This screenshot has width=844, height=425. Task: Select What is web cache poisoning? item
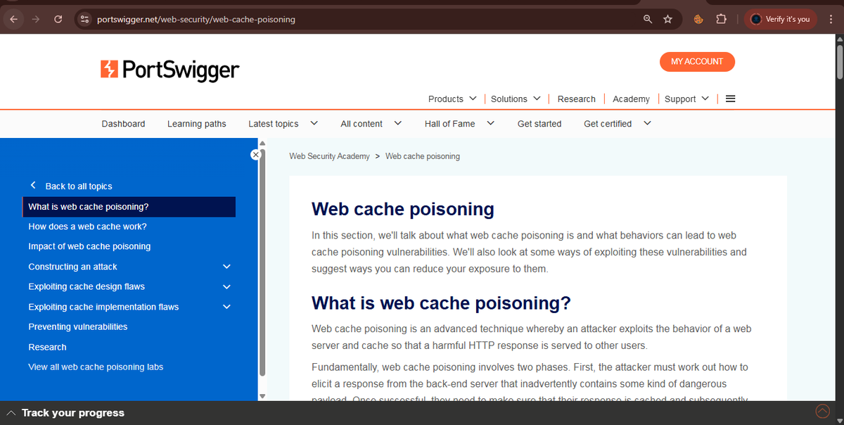click(x=129, y=207)
